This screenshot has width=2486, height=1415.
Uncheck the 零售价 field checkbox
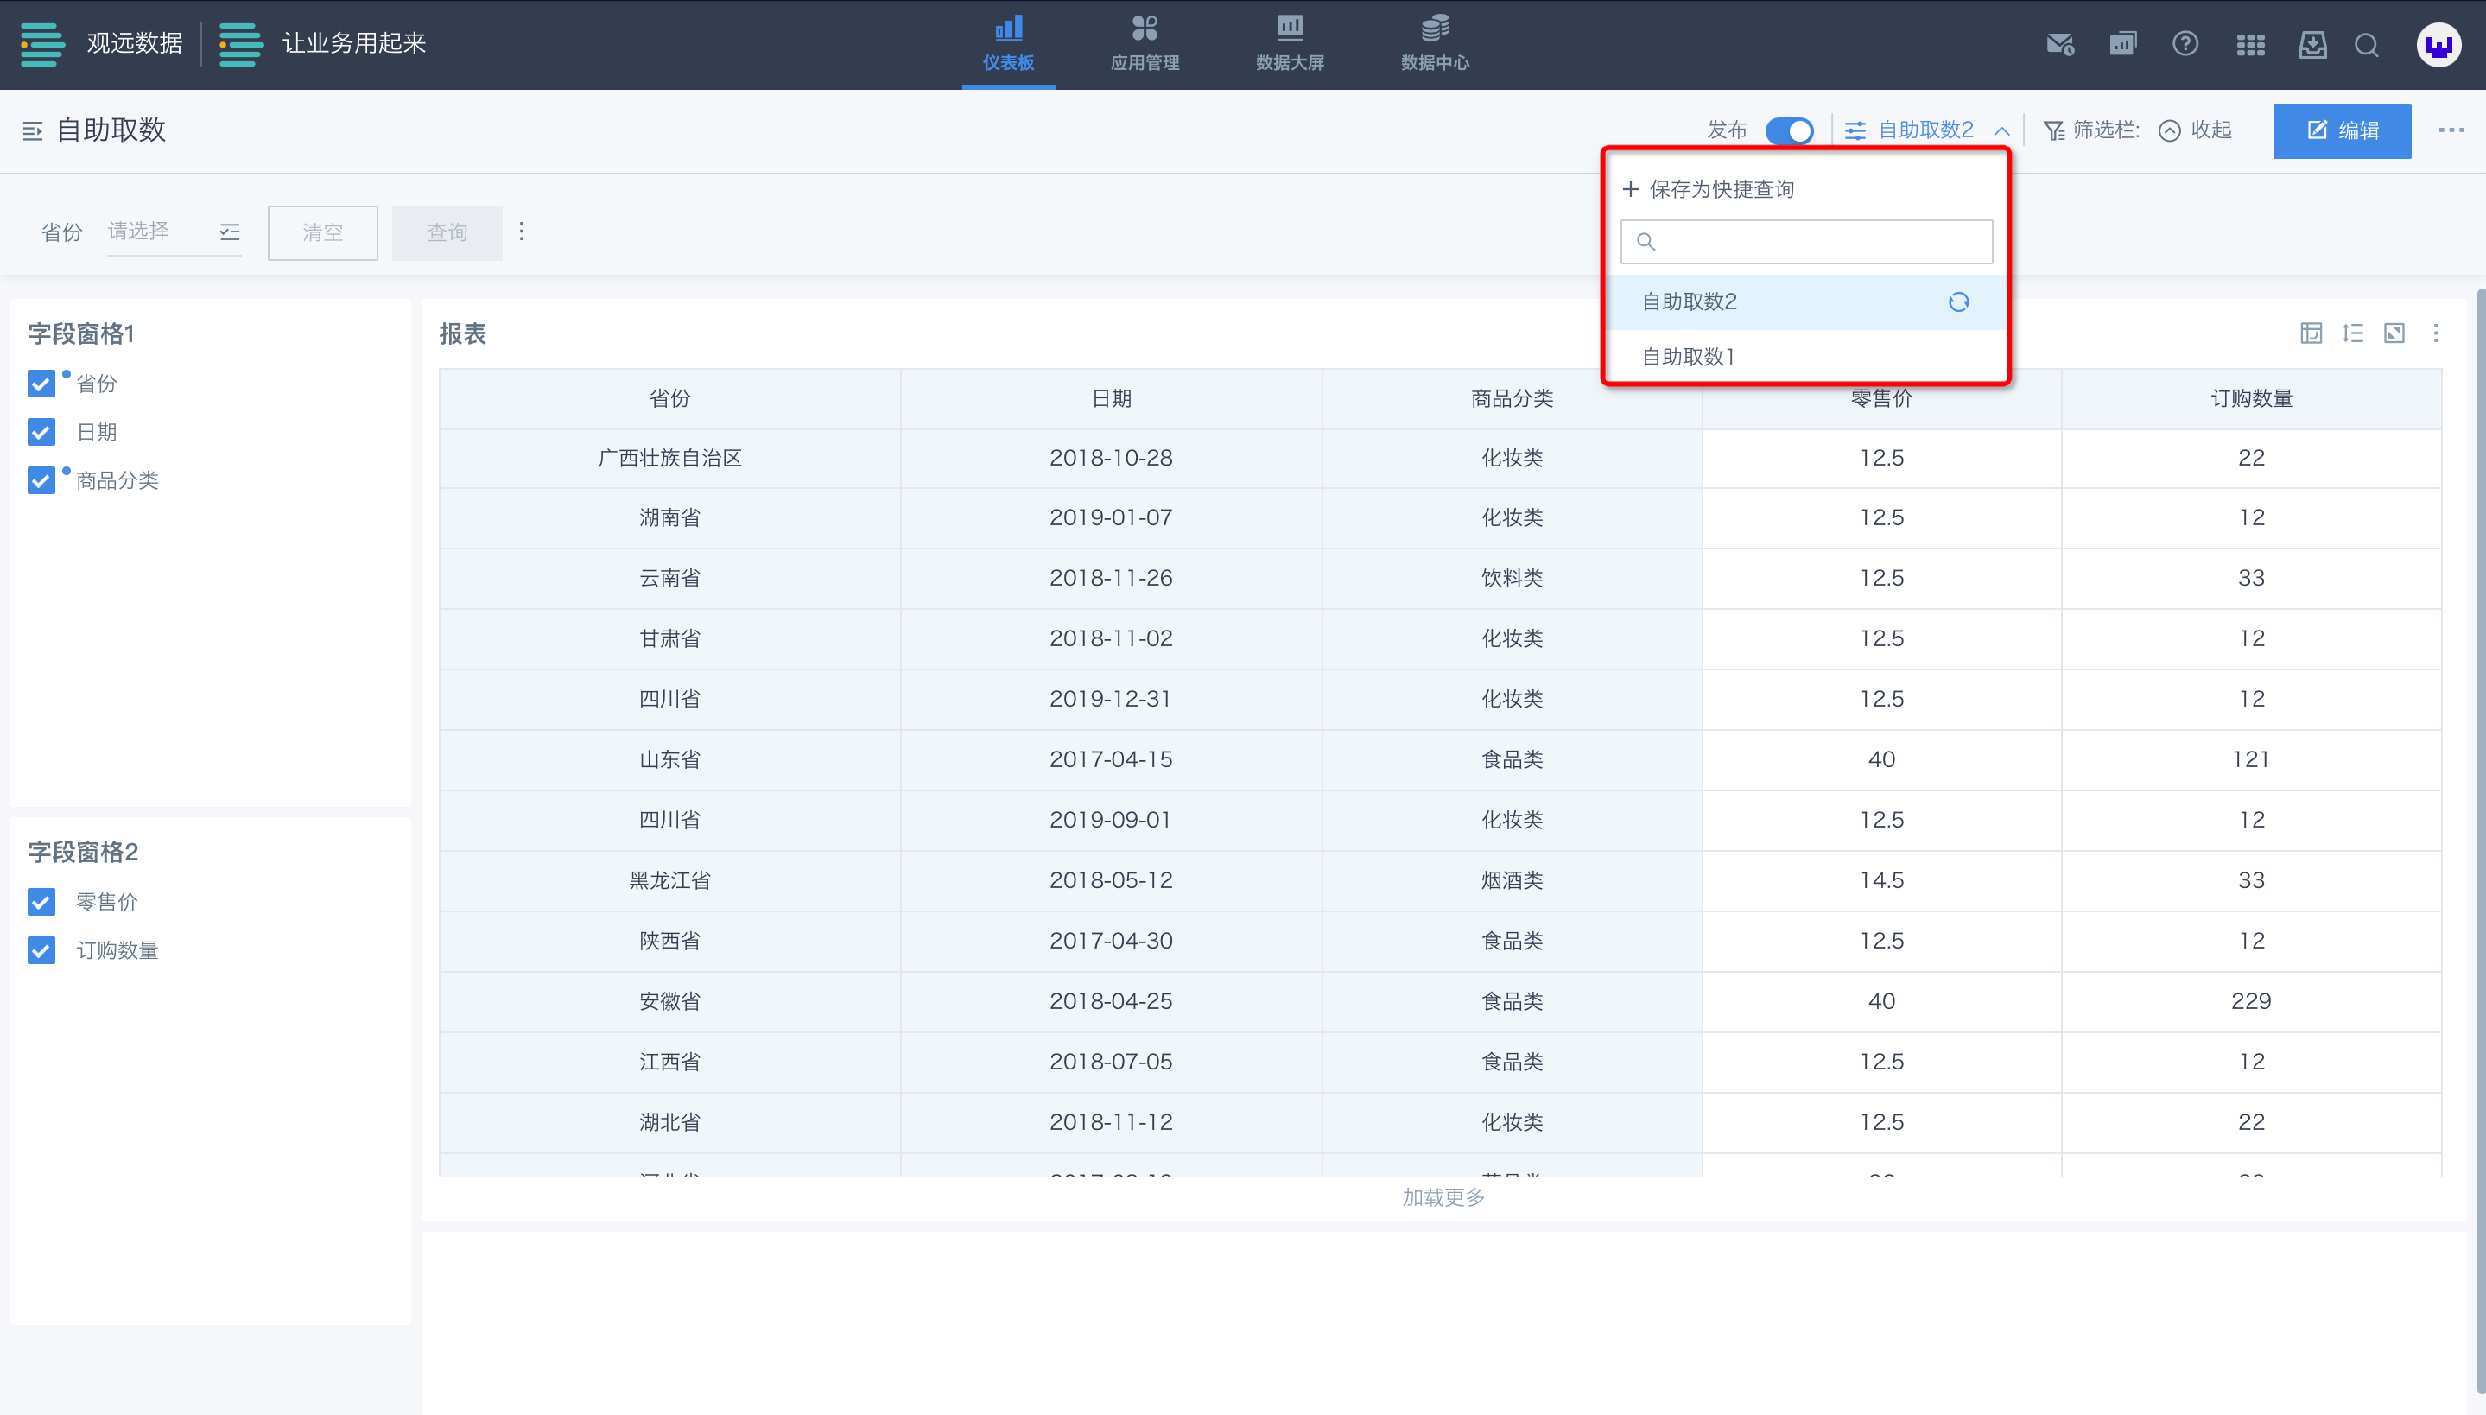coord(41,902)
